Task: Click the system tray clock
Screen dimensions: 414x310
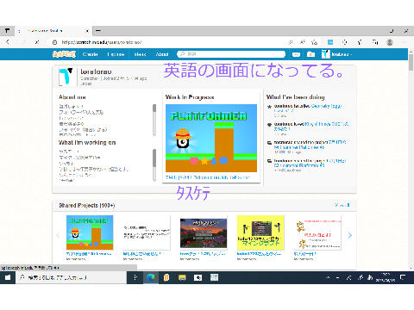Action: point(386,277)
